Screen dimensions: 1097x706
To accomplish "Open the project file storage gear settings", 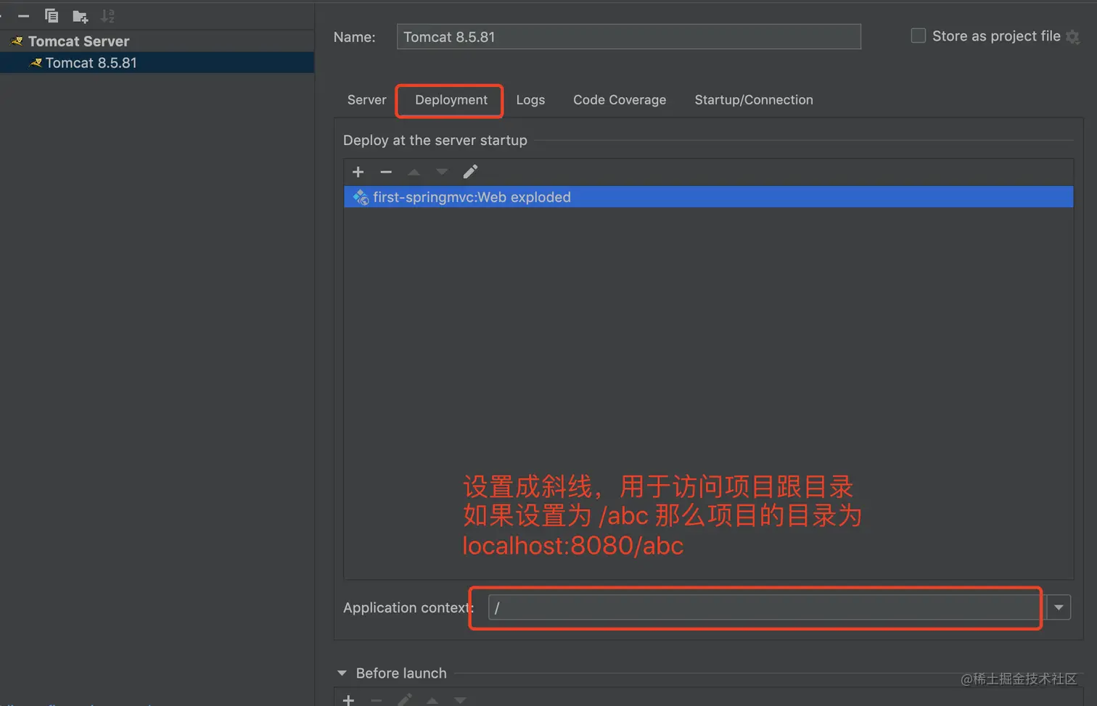I will (1073, 37).
